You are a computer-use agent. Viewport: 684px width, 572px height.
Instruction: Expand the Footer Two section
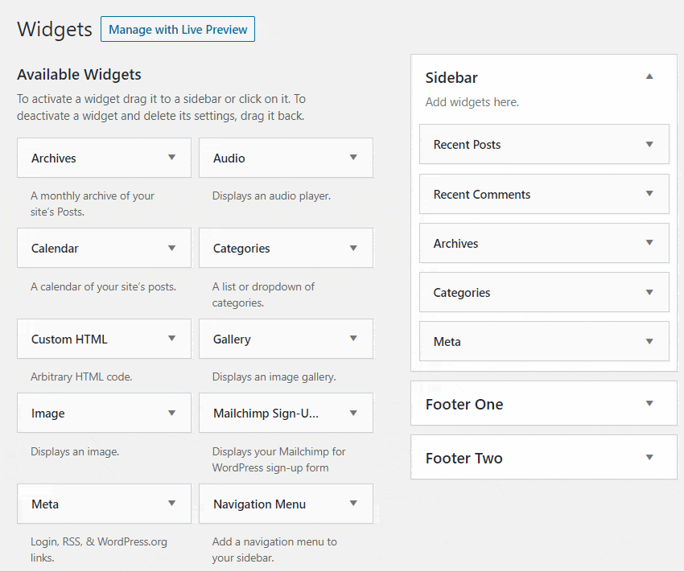coord(649,457)
